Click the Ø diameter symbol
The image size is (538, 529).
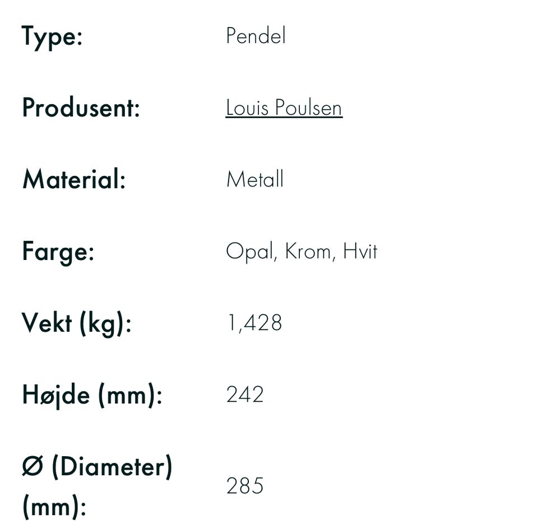point(33,467)
